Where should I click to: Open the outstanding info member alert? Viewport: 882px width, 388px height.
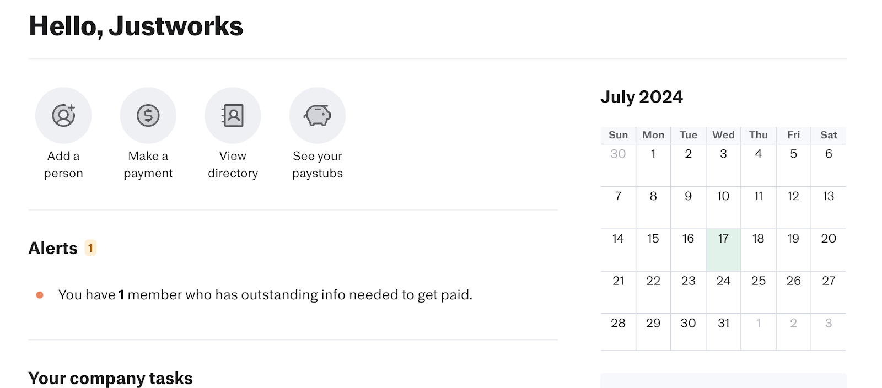pyautogui.click(x=265, y=295)
